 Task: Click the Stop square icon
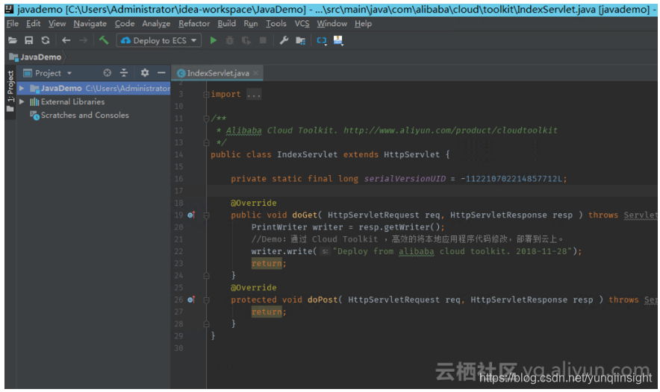click(x=263, y=40)
